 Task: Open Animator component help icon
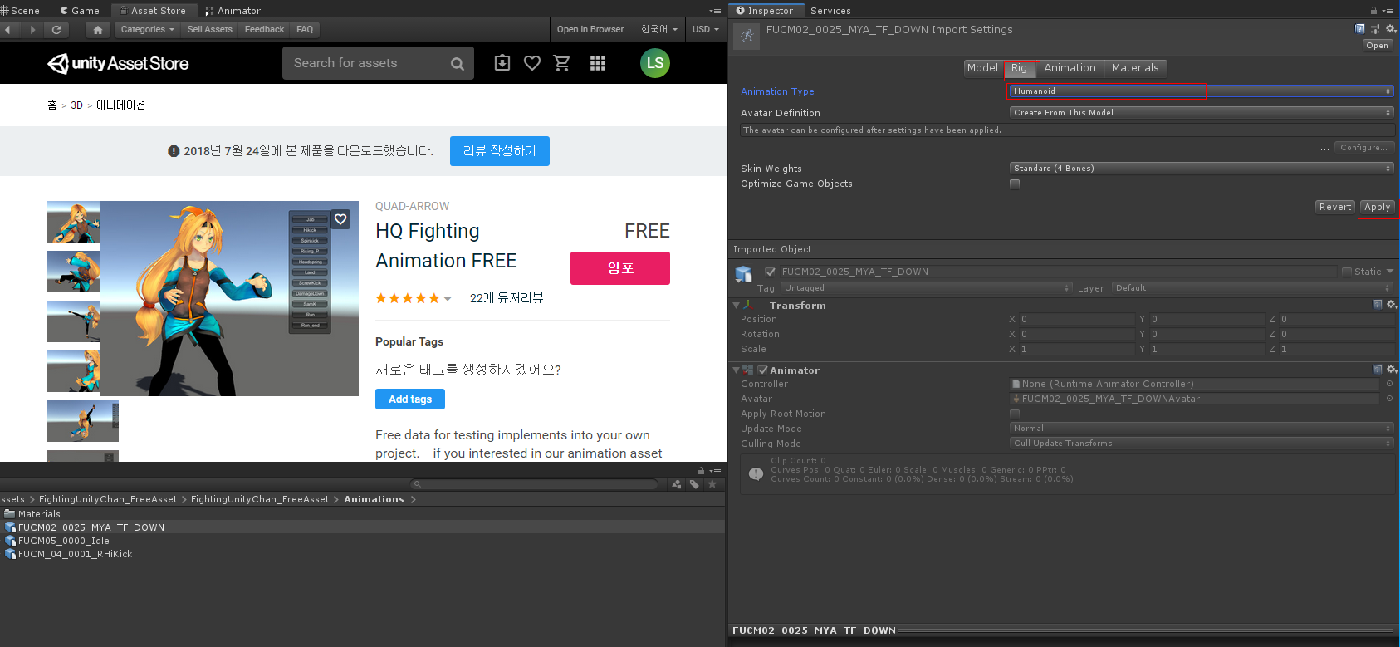(1378, 370)
